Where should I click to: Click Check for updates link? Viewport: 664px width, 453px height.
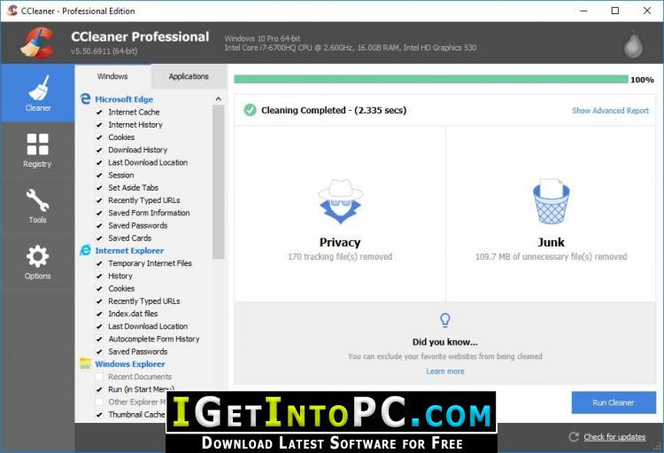pyautogui.click(x=614, y=437)
